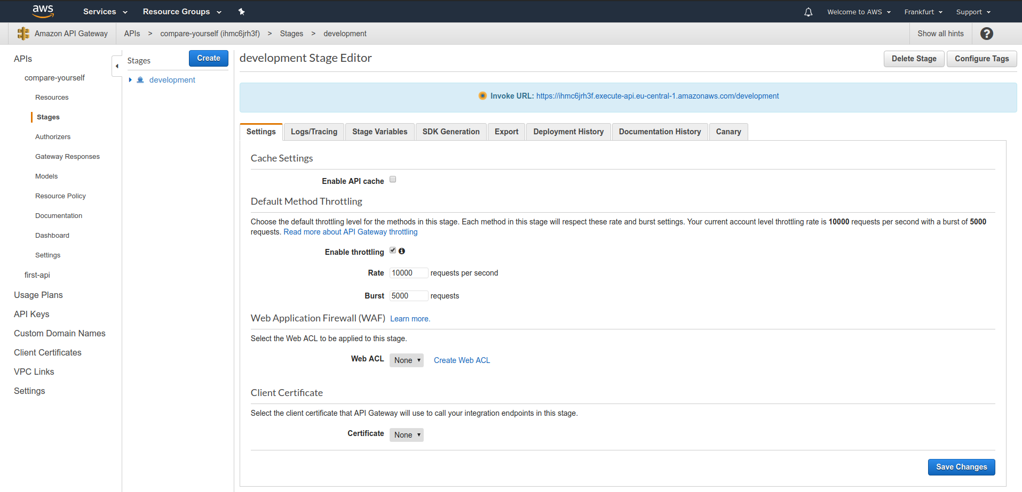Collapse the sidebar with the arrow handle
The width and height of the screenshot is (1022, 492).
point(117,66)
